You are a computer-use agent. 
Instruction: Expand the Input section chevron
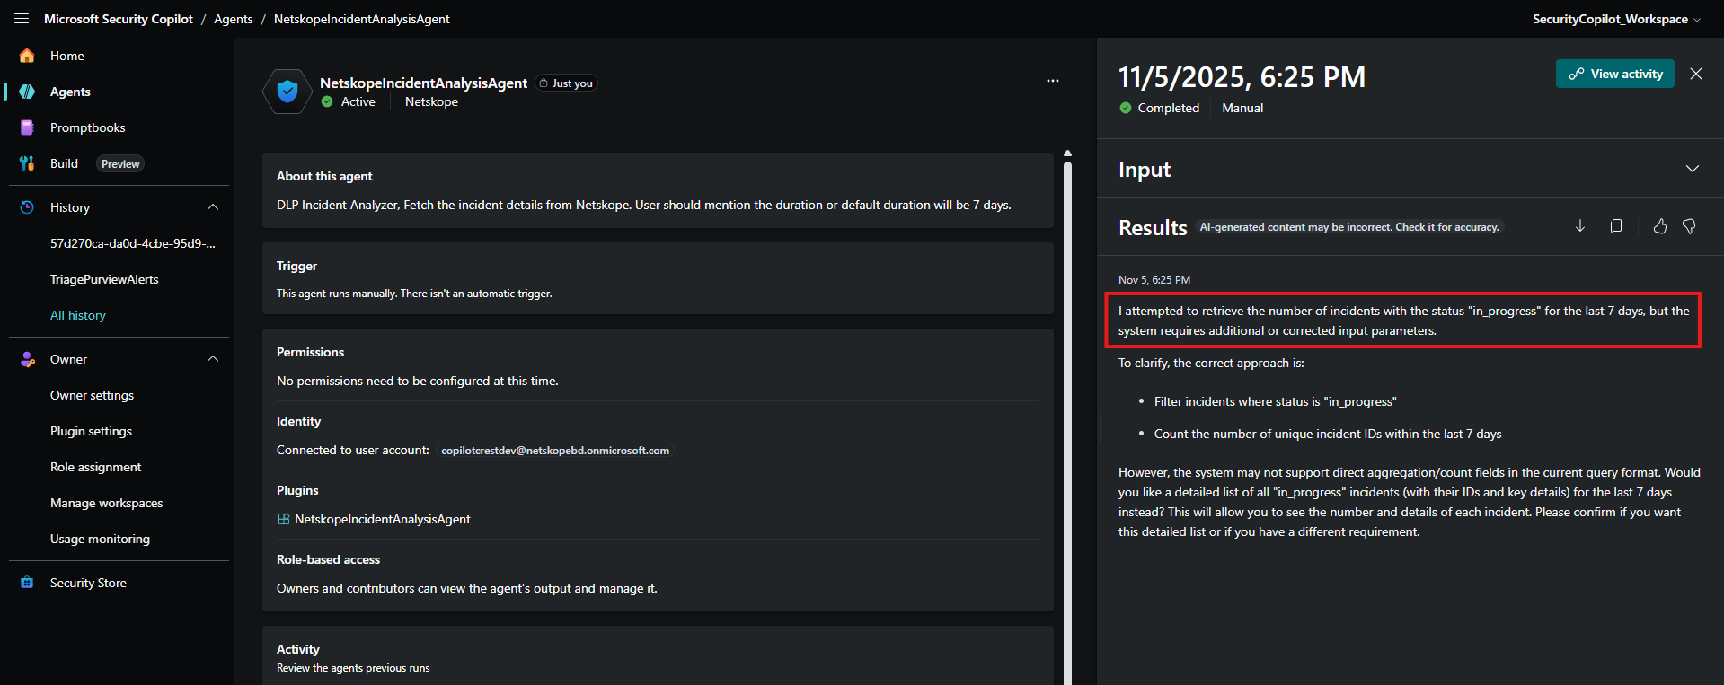(x=1693, y=169)
